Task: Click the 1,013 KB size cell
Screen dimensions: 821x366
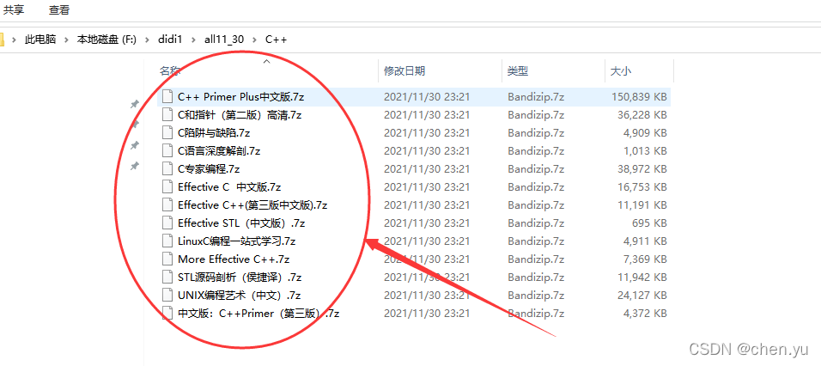Action: [x=646, y=151]
